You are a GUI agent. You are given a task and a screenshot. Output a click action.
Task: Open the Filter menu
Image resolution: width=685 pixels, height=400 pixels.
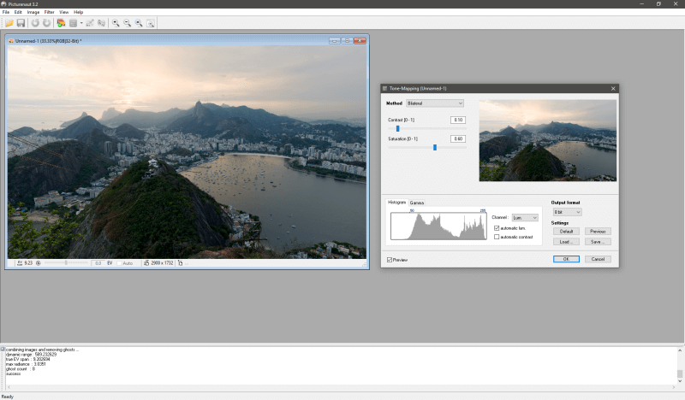pyautogui.click(x=50, y=12)
